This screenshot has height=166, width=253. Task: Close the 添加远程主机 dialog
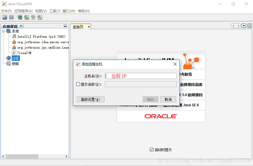pos(175,64)
